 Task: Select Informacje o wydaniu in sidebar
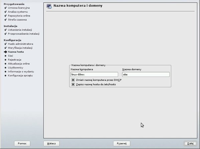[x=21, y=72]
